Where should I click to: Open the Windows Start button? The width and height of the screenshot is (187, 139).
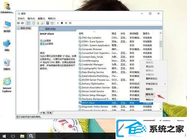coord(4,136)
